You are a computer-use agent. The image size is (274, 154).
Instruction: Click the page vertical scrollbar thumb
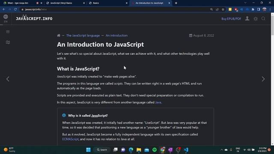[272, 26]
